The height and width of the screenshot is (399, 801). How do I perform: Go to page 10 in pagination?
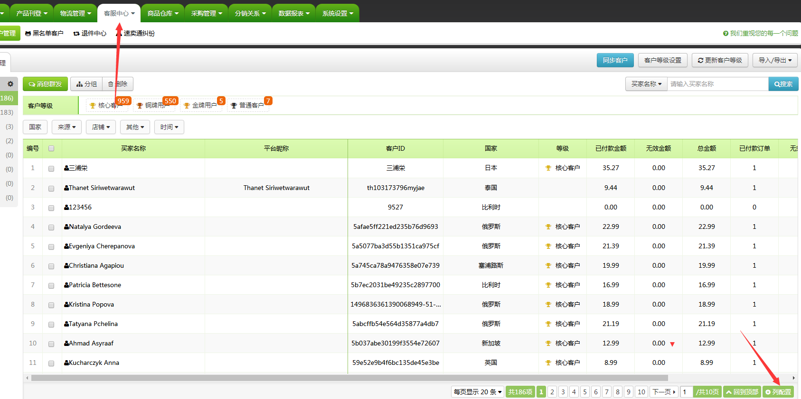641,392
